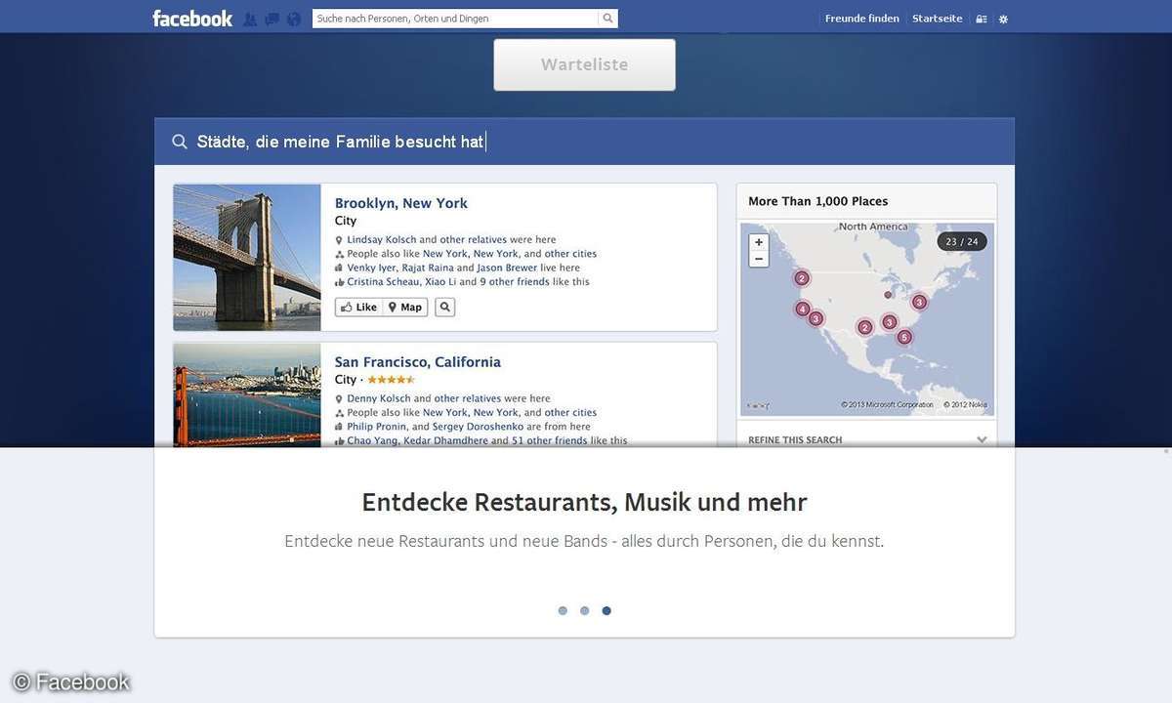Click the Warteliste button

pos(584,64)
